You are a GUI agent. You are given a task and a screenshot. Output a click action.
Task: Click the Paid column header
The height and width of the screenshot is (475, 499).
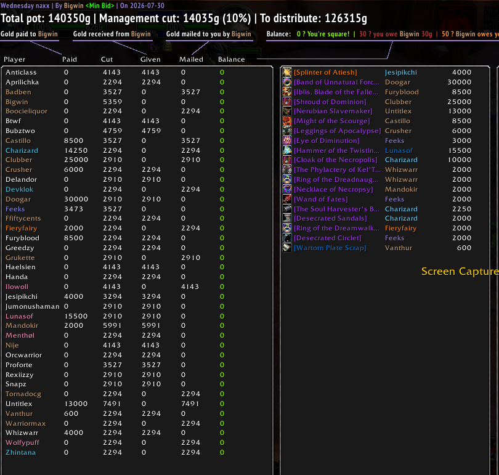[70, 60]
